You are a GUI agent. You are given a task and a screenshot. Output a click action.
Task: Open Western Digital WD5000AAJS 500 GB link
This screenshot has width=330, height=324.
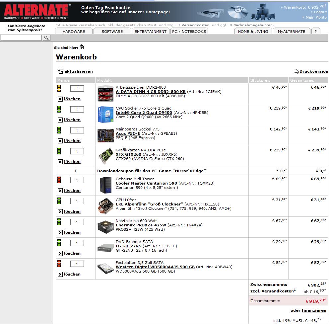tap(155, 267)
